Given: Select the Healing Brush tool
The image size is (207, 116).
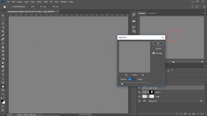Looking at the screenshot, I should point(3,39).
